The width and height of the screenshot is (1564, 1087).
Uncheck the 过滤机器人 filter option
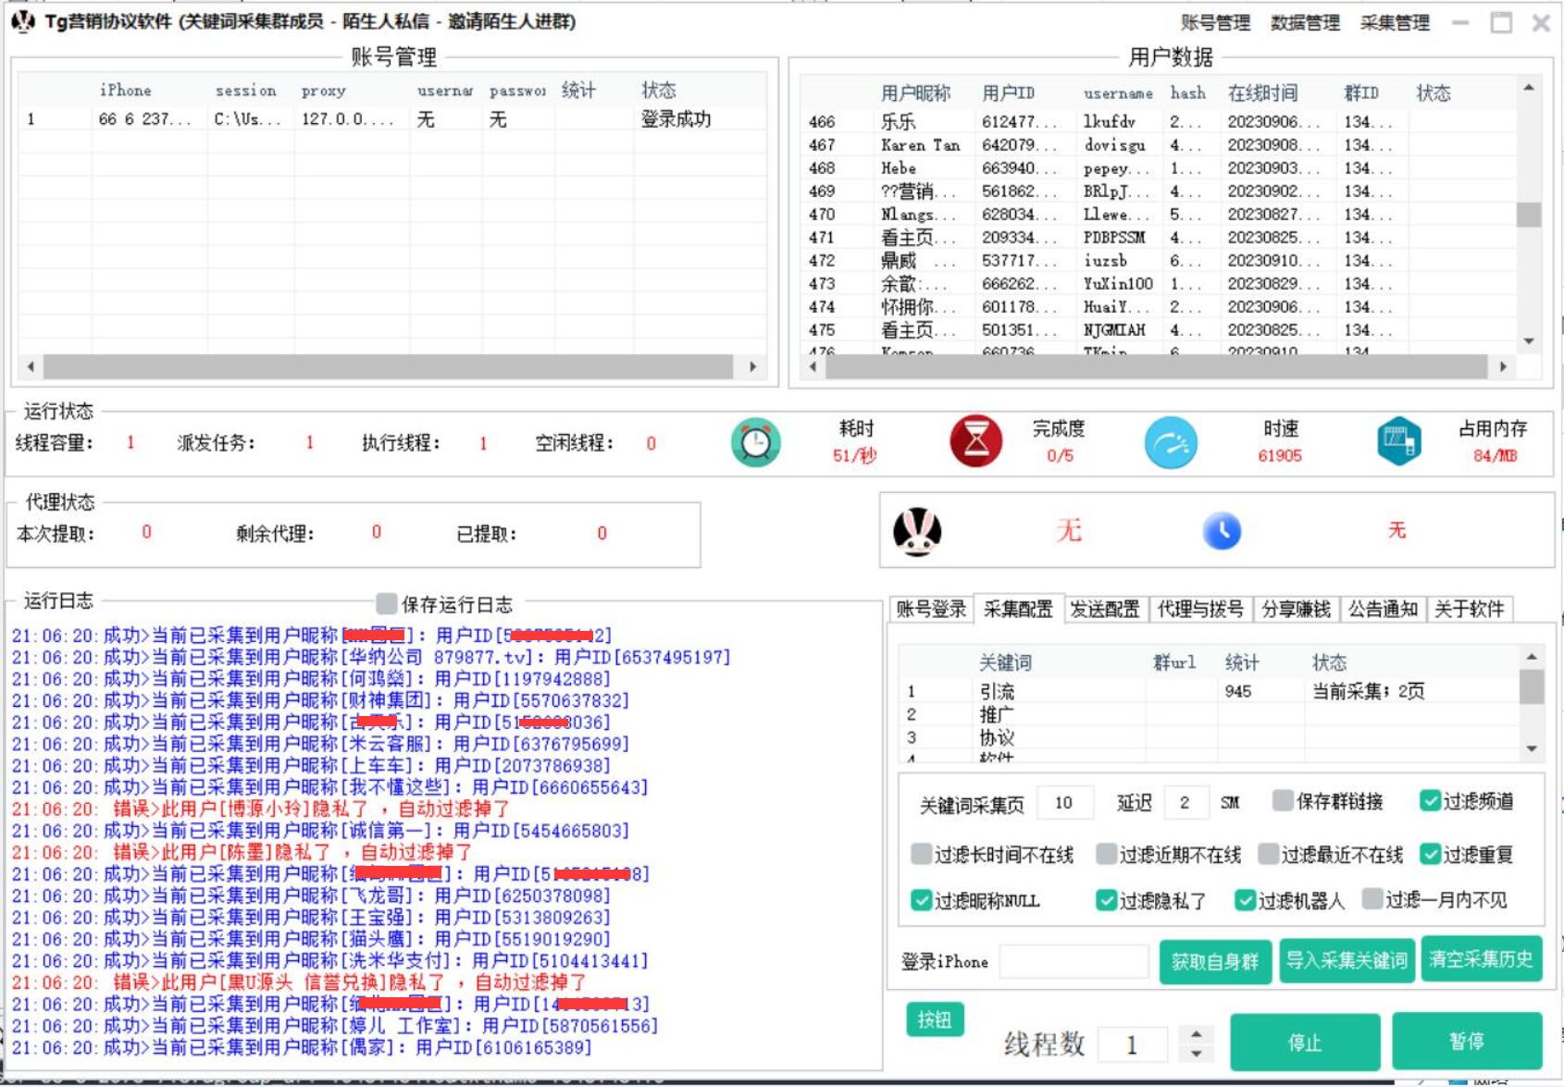pos(1245,900)
